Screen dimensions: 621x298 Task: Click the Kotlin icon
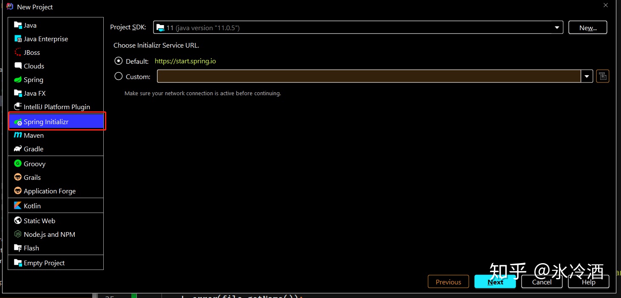pos(18,206)
